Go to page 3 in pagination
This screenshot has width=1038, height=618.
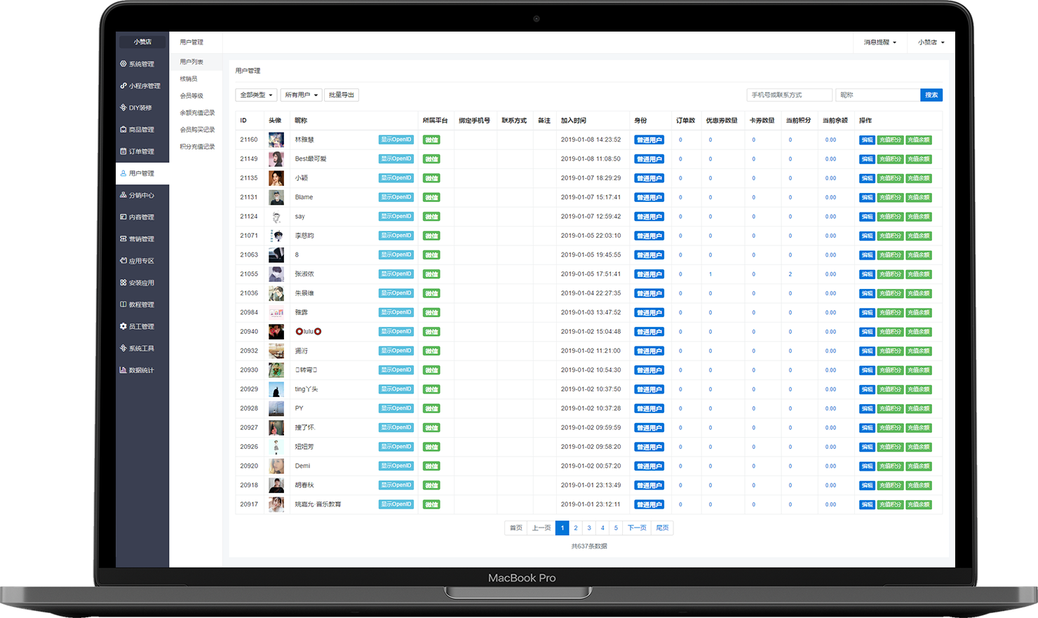point(589,528)
